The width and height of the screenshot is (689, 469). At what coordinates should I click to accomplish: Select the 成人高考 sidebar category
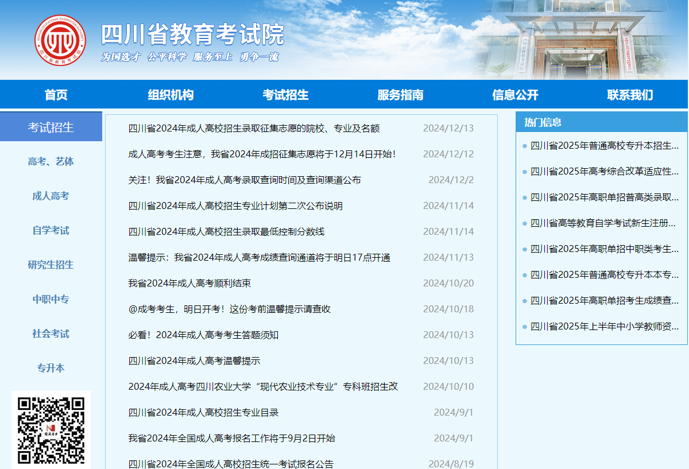point(51,196)
